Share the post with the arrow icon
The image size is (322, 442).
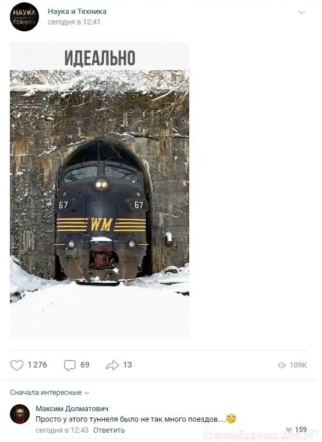pyautogui.click(x=112, y=365)
